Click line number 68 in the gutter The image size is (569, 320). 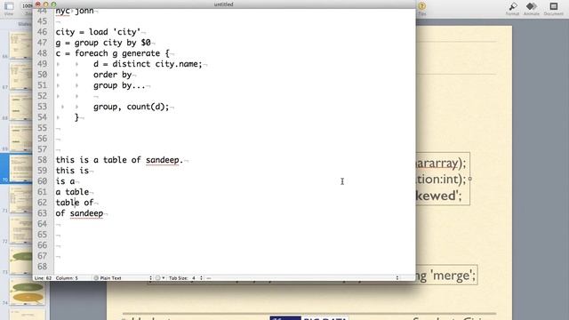coord(42,267)
